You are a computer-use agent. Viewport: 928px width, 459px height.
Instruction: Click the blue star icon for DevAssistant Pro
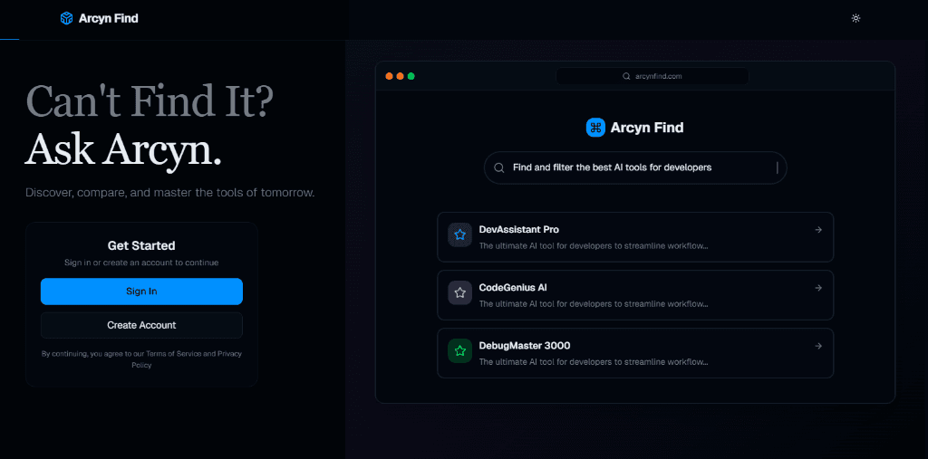460,235
